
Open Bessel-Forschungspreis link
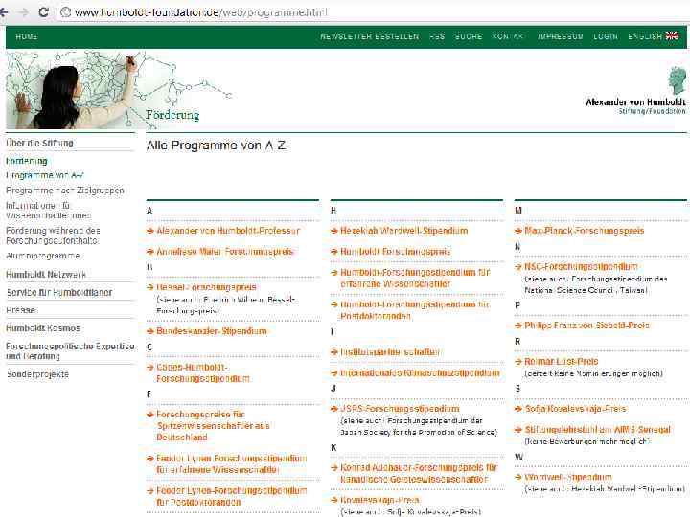tap(206, 287)
